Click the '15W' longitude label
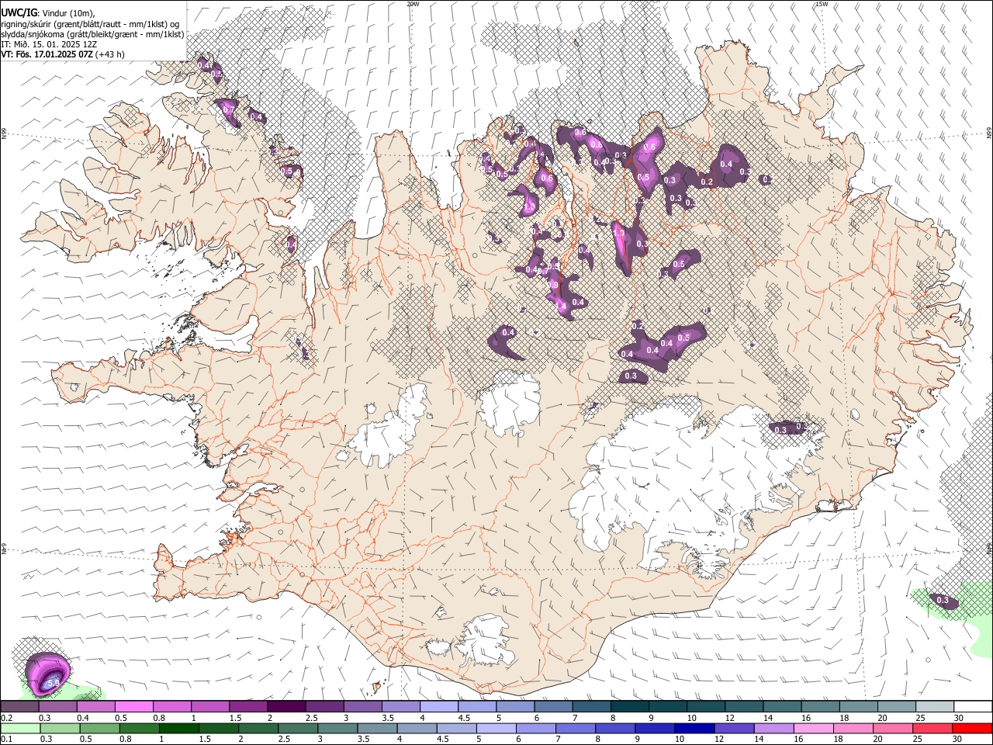 tap(822, 4)
